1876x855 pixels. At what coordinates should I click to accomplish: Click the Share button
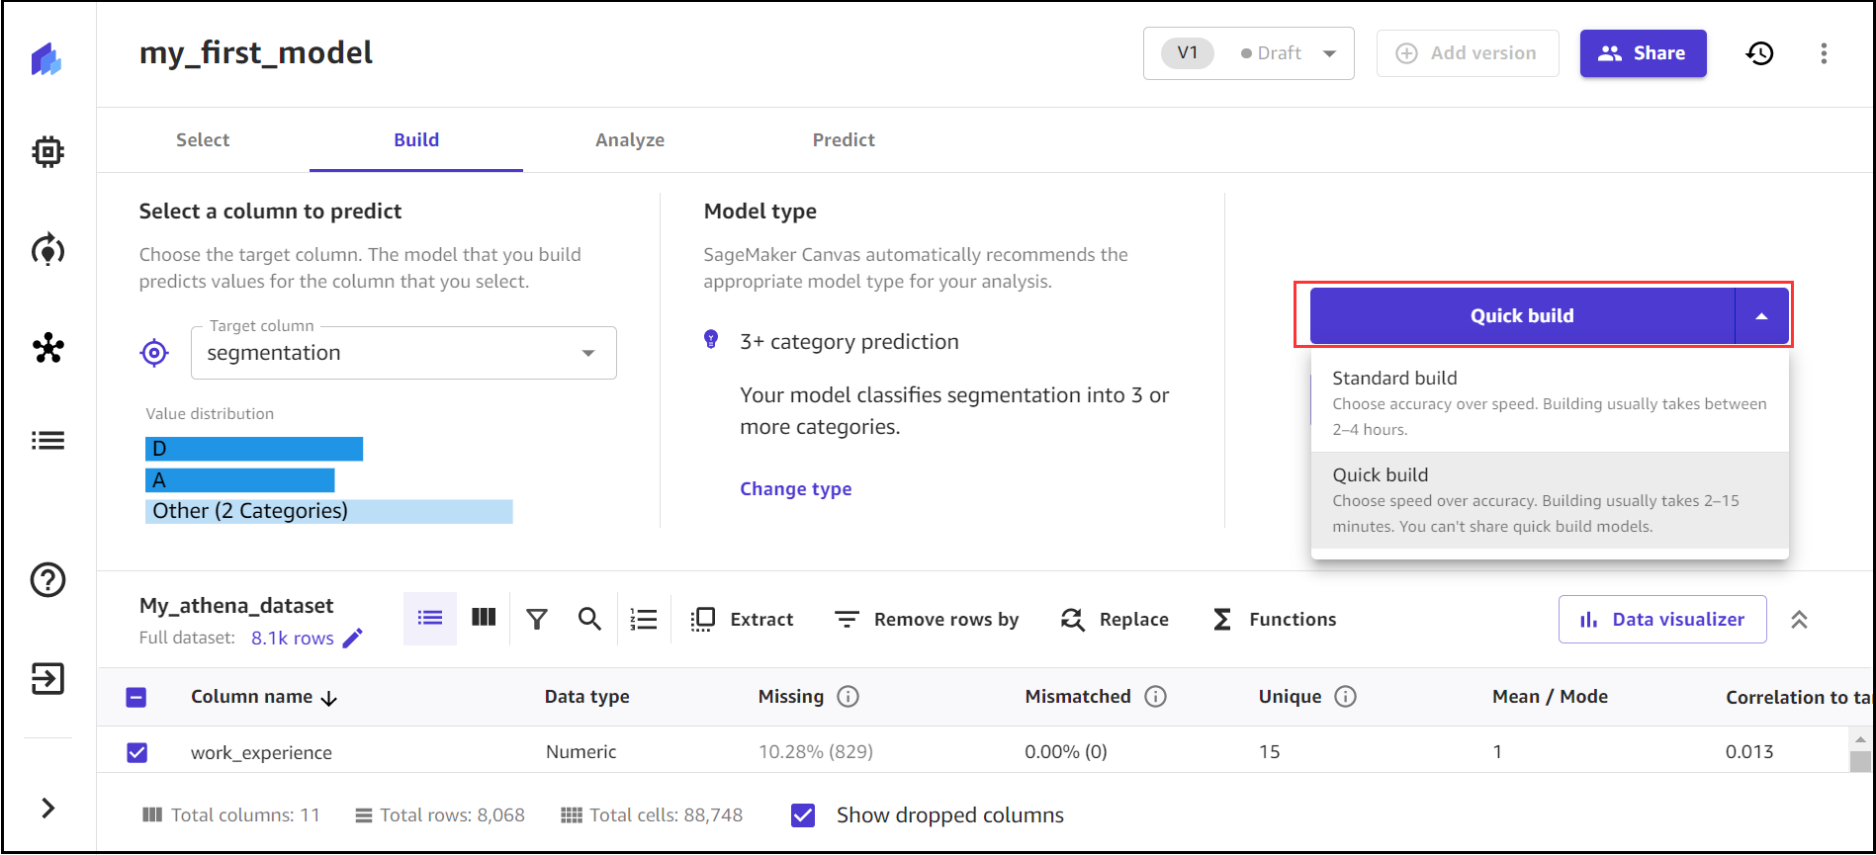1642,53
